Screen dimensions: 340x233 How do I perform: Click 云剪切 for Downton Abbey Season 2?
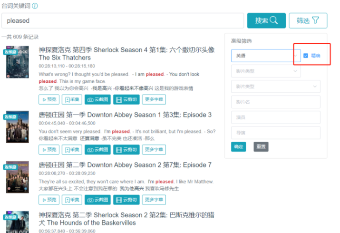click(126, 200)
